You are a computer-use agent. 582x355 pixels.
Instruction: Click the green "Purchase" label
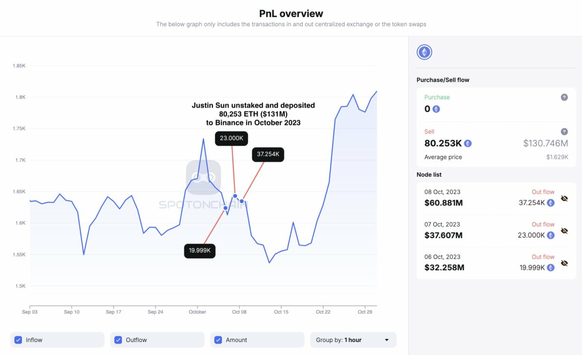pyautogui.click(x=437, y=97)
